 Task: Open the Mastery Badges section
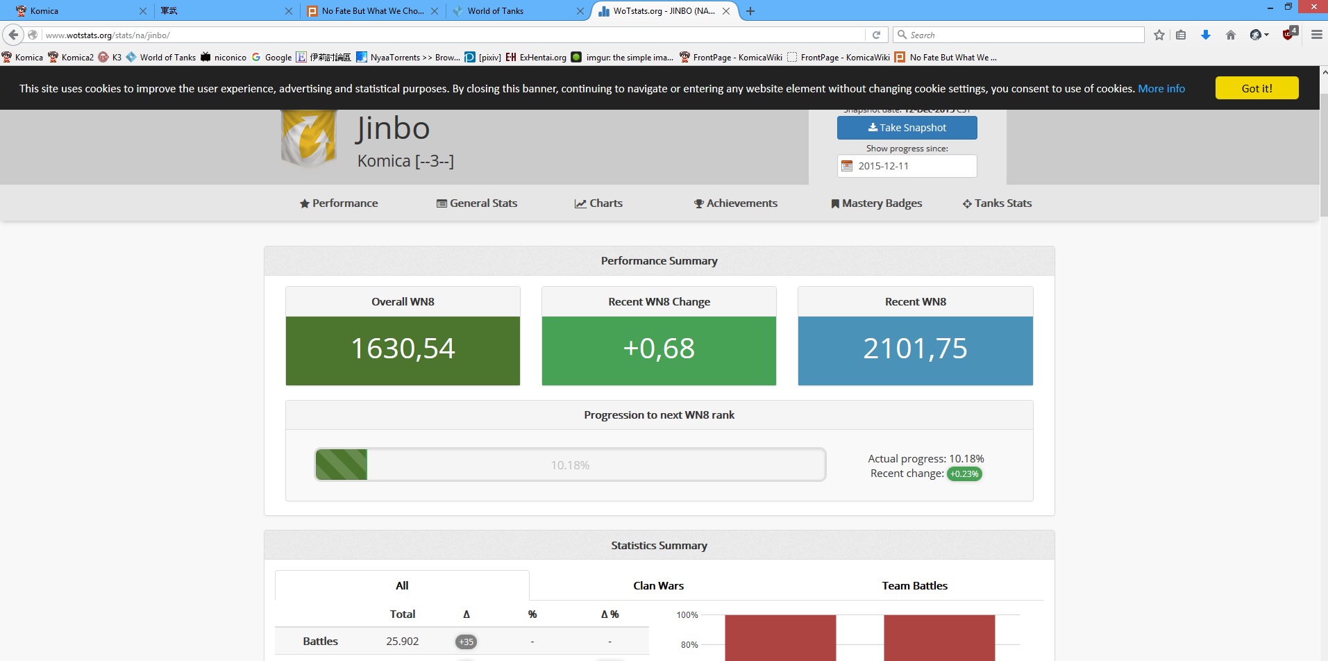[x=876, y=203]
